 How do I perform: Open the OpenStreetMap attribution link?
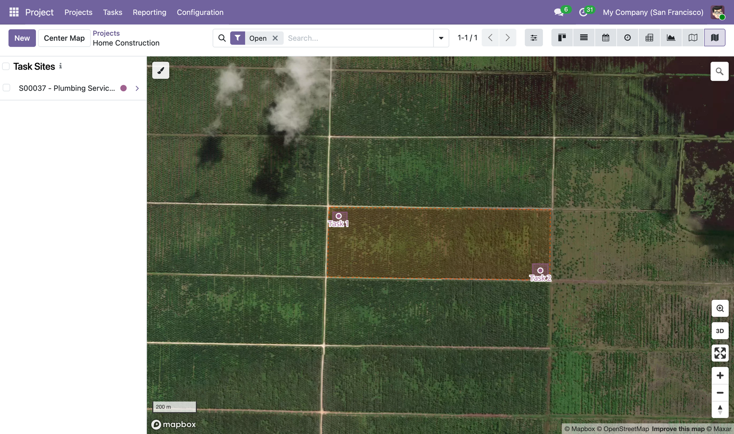pyautogui.click(x=623, y=429)
